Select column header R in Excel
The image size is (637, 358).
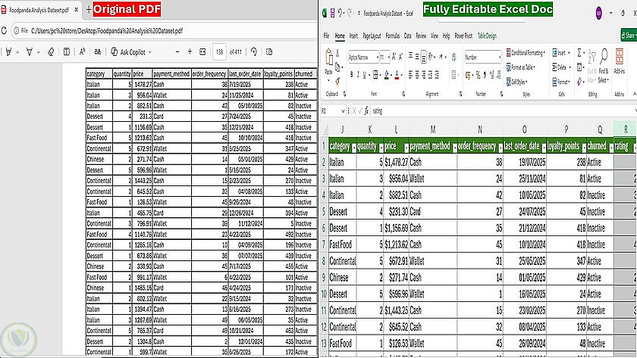[x=625, y=129]
